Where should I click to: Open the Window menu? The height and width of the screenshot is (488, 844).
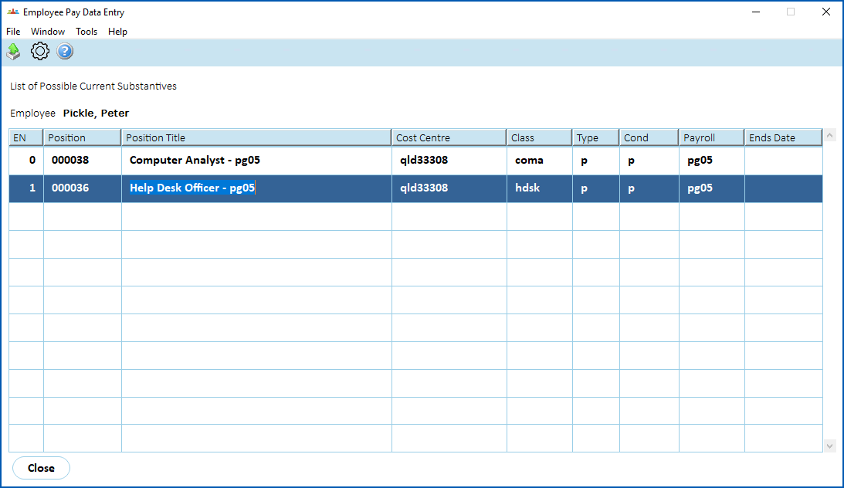pyautogui.click(x=48, y=31)
